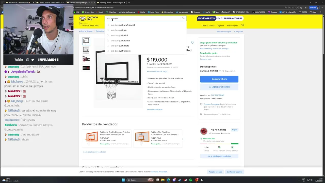Open 'Ver los medios de pago' link

coord(157,71)
